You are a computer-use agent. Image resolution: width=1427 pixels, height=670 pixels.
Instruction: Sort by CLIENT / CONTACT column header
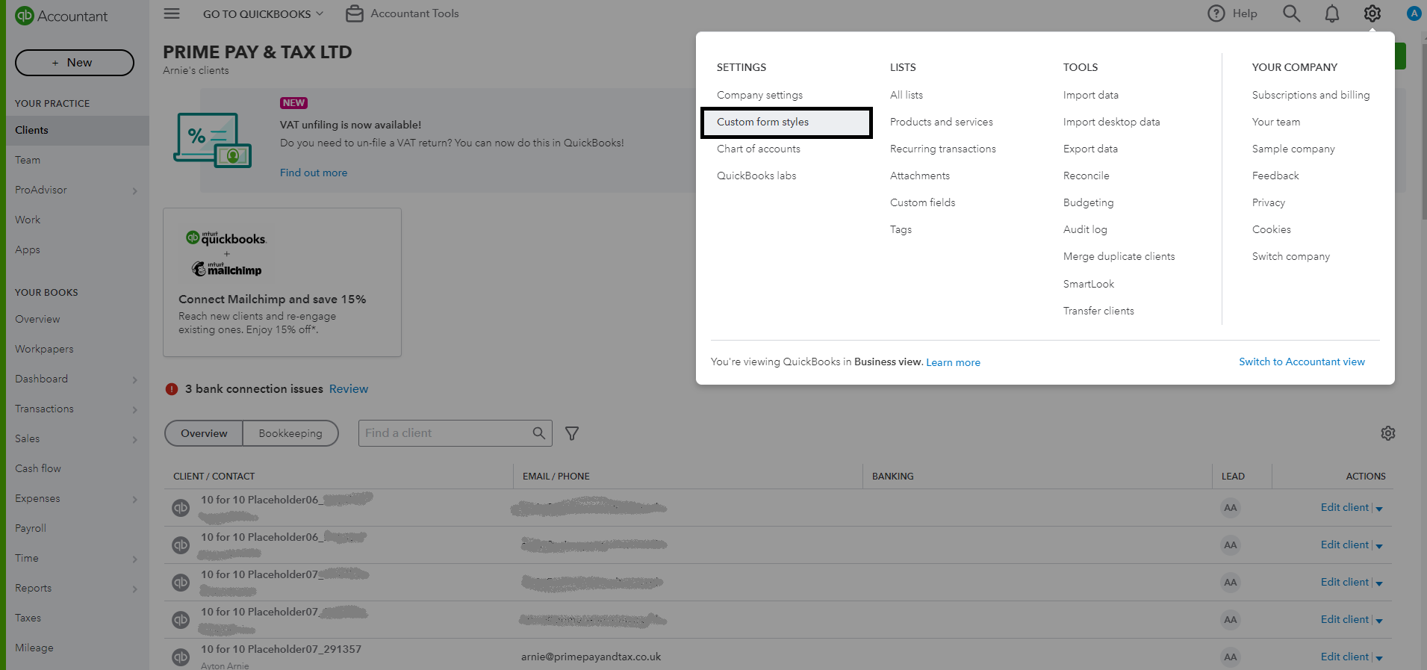(214, 476)
